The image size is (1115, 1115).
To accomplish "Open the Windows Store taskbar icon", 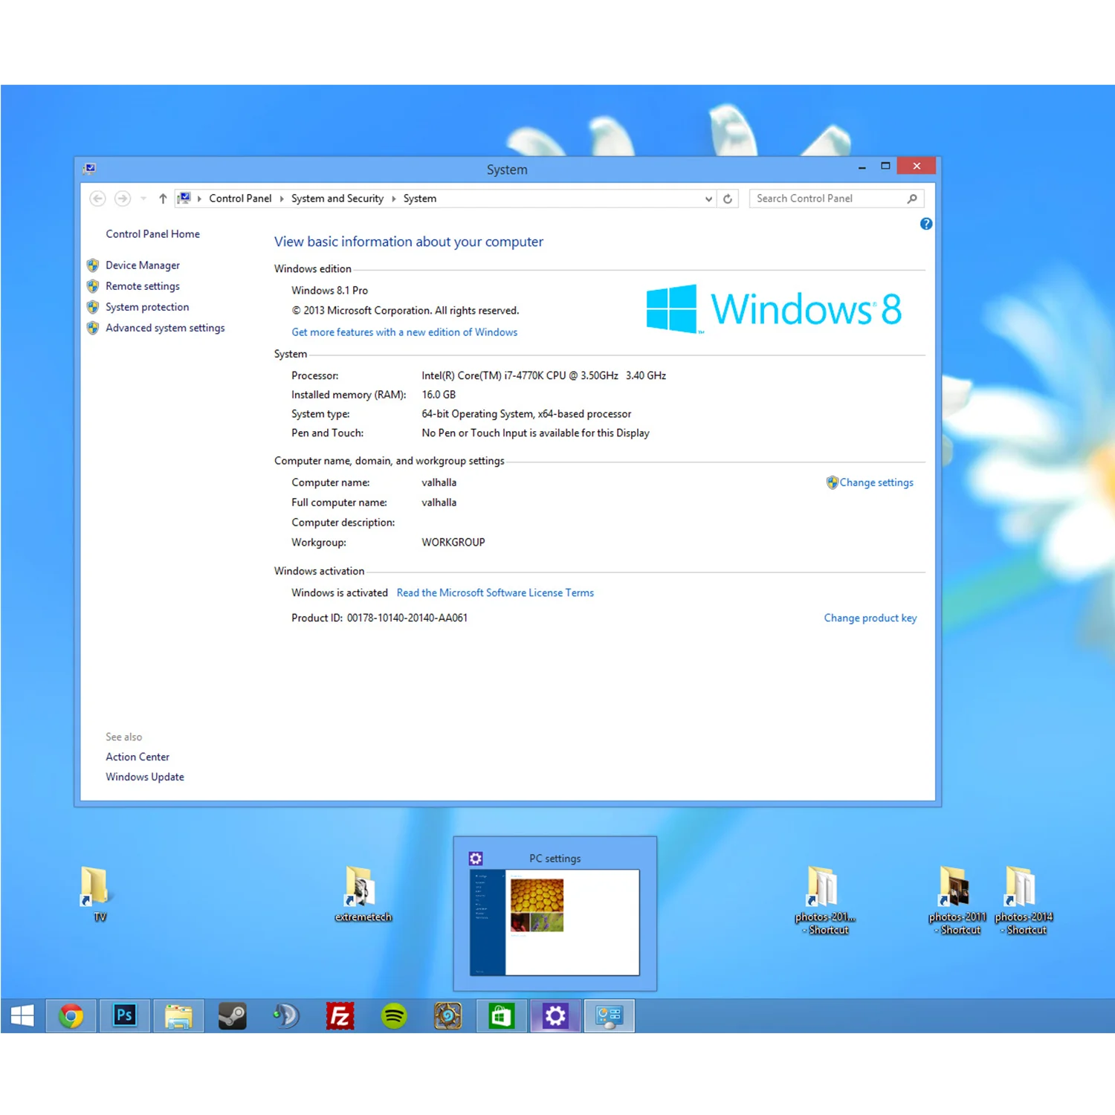I will pyautogui.click(x=501, y=1016).
